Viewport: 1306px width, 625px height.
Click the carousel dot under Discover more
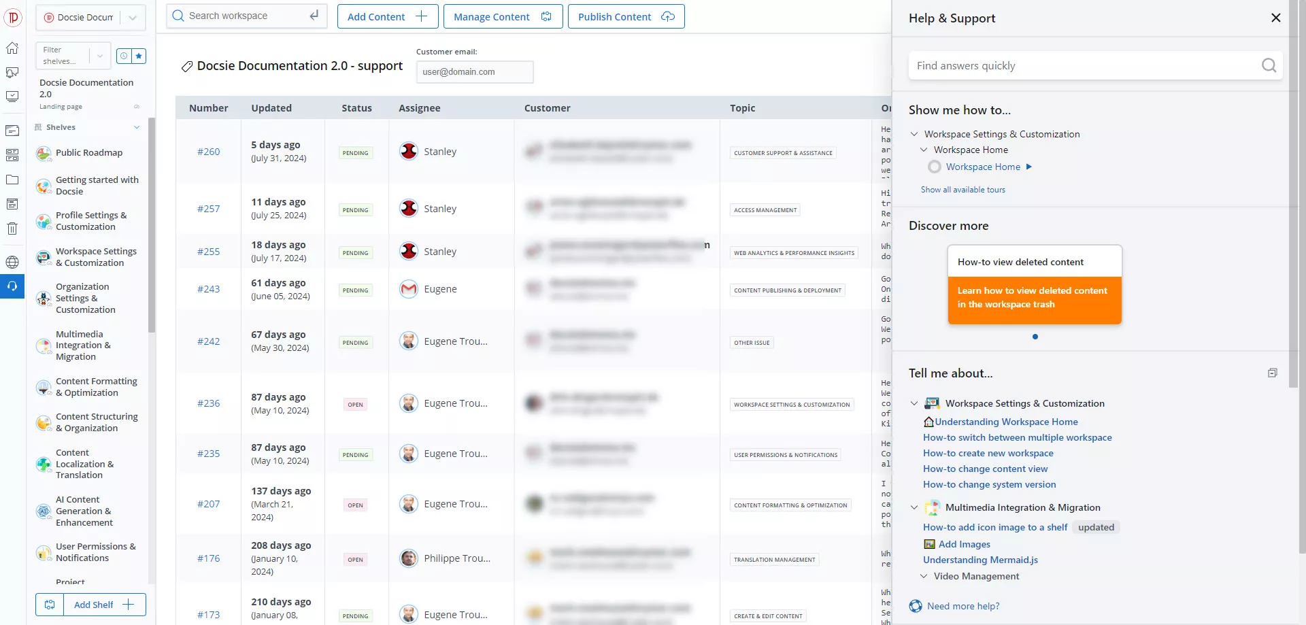pos(1035,337)
